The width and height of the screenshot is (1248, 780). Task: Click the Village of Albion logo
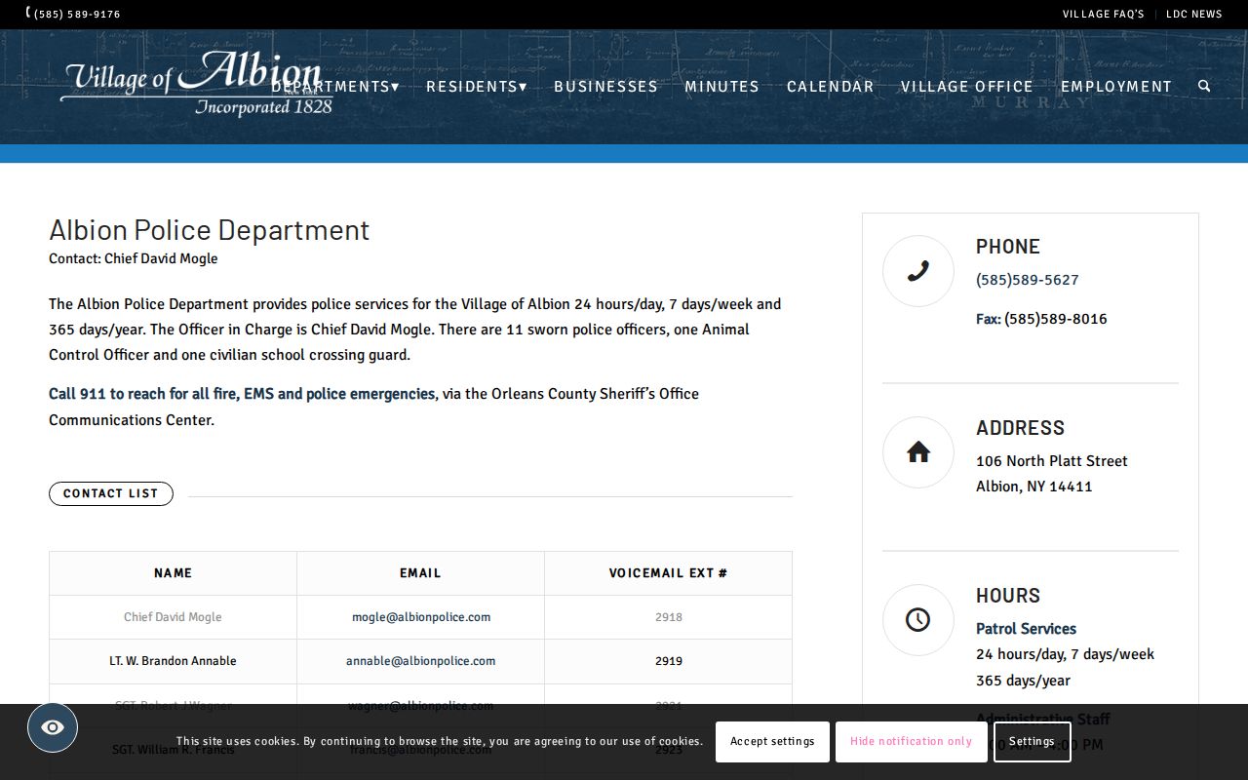[197, 84]
